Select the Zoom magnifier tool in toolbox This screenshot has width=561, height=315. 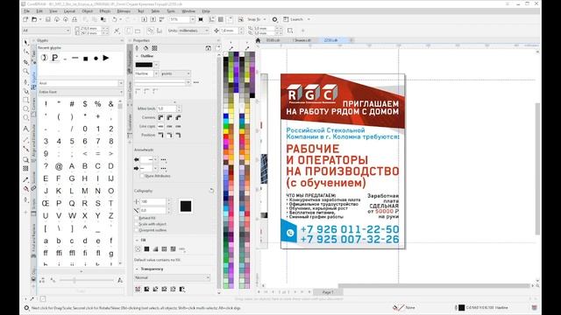(x=25, y=72)
